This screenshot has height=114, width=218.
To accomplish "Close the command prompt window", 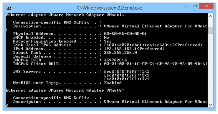I will point(206,6).
